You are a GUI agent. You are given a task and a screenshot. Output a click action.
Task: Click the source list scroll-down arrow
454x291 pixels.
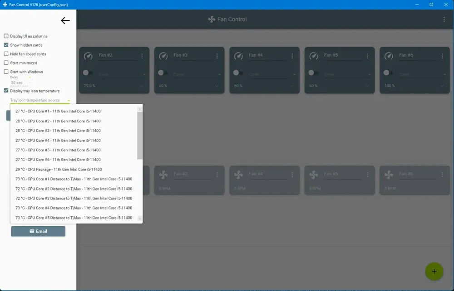139,218
